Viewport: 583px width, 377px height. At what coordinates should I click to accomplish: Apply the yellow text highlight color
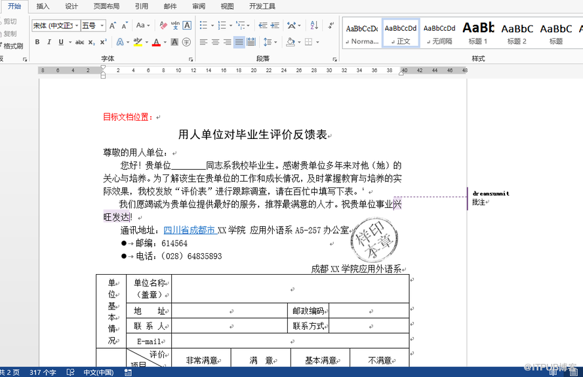click(x=137, y=42)
